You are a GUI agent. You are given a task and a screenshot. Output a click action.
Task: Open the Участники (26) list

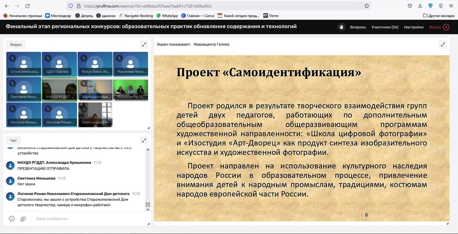385,27
